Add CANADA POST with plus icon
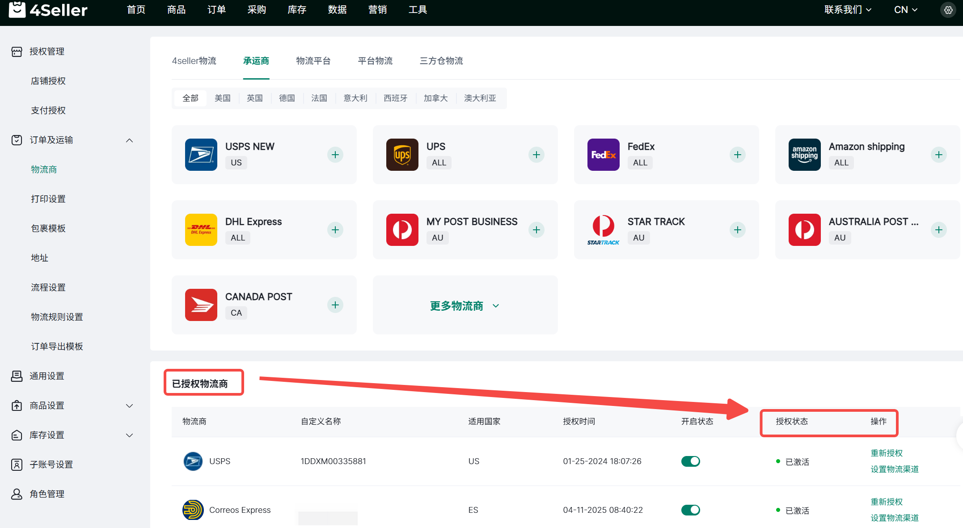This screenshot has width=963, height=528. click(x=335, y=305)
